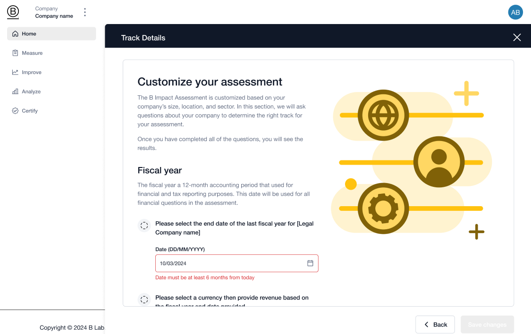Viewport: 531px width, 334px height.
Task: Click the Certify badge icon
Action: pyautogui.click(x=15, y=111)
